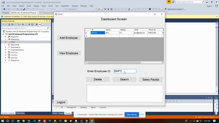Open the Process dropdown in debug toolbar
The height and width of the screenshot is (123, 219).
pyautogui.click(x=24, y=13)
